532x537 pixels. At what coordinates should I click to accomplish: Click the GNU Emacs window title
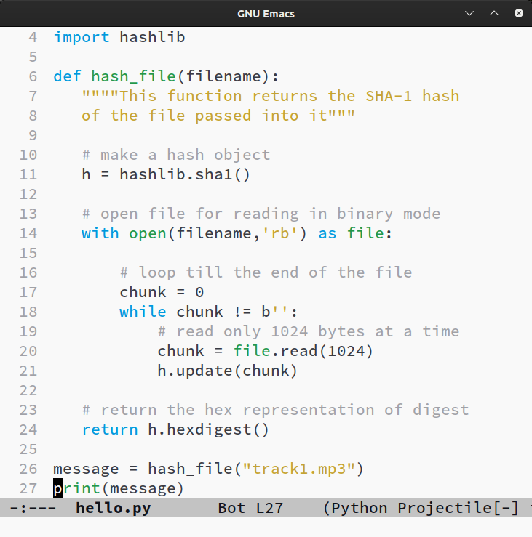tap(266, 14)
